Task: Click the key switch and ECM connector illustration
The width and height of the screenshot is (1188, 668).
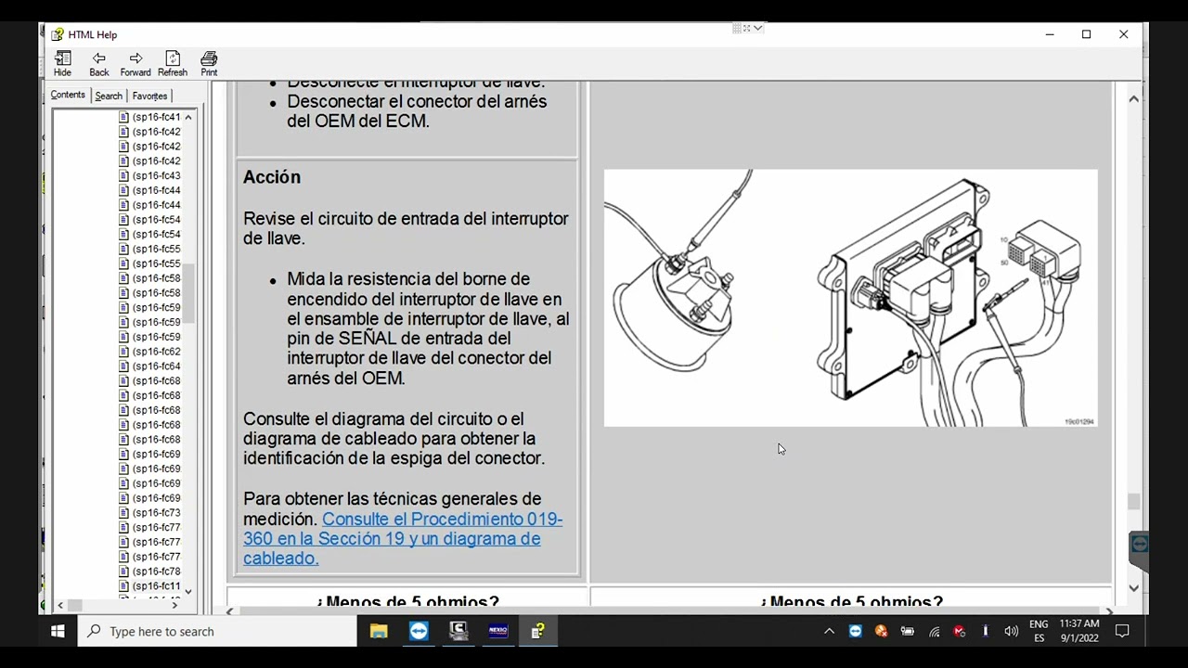Action: pos(850,298)
